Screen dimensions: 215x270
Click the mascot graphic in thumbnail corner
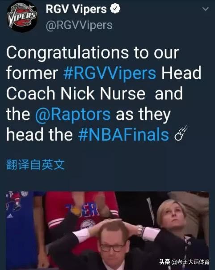pos(17,200)
